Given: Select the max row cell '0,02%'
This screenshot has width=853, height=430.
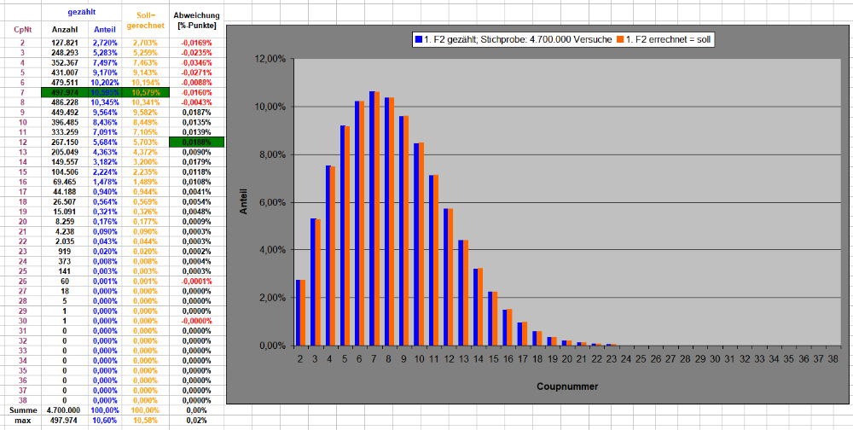Looking at the screenshot, I should coord(196,421).
